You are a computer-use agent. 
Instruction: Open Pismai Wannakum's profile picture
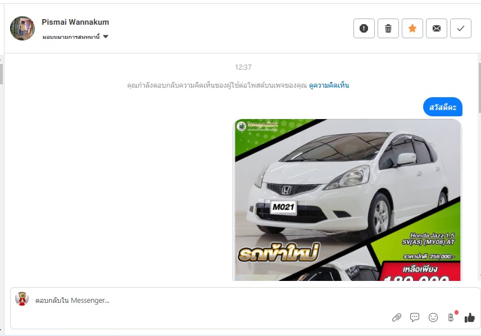coord(22,29)
